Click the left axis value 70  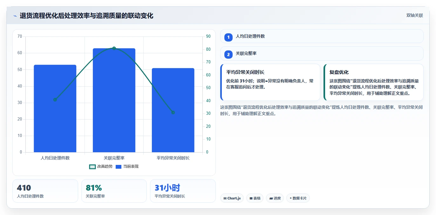coord(20,36)
